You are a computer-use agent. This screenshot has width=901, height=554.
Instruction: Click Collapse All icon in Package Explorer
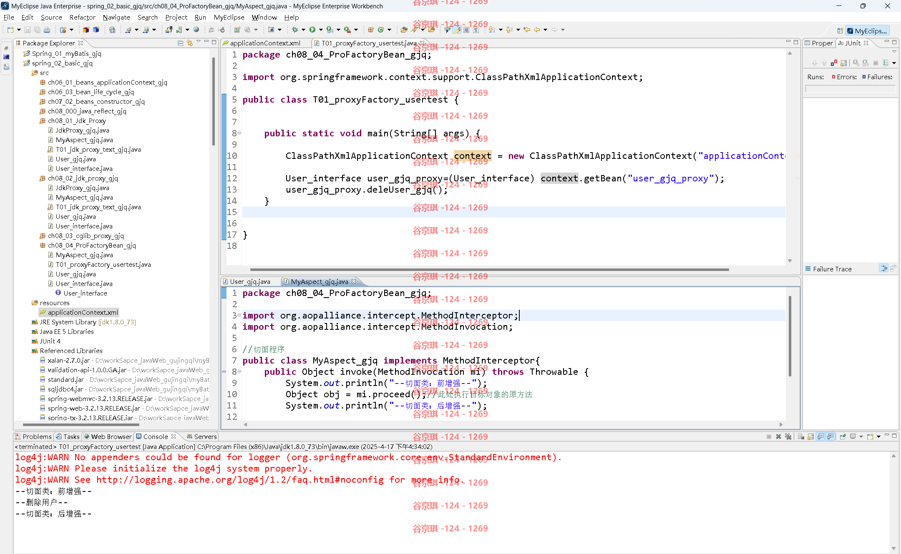click(x=181, y=43)
